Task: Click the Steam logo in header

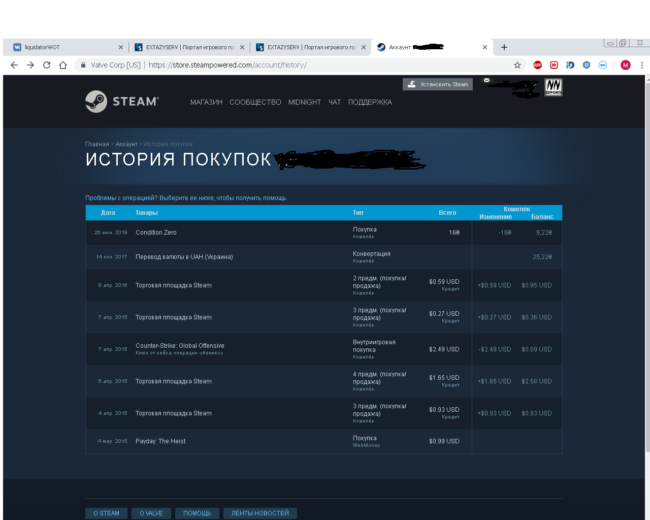Action: tap(122, 102)
